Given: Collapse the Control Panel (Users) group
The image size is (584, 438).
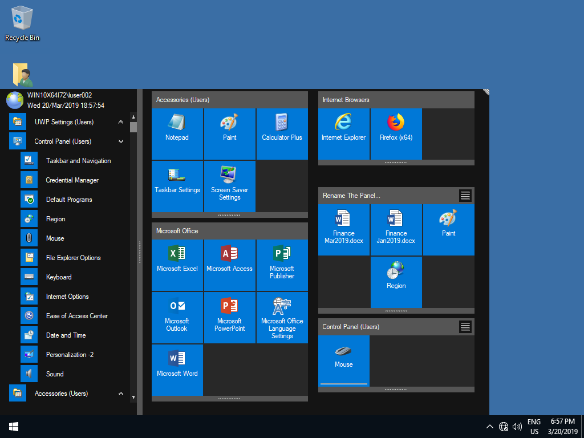Looking at the screenshot, I should [120, 141].
